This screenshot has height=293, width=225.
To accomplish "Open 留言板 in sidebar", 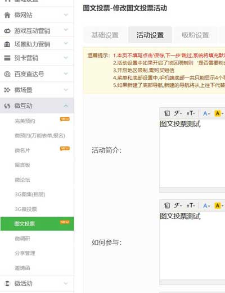I will [x=22, y=165].
